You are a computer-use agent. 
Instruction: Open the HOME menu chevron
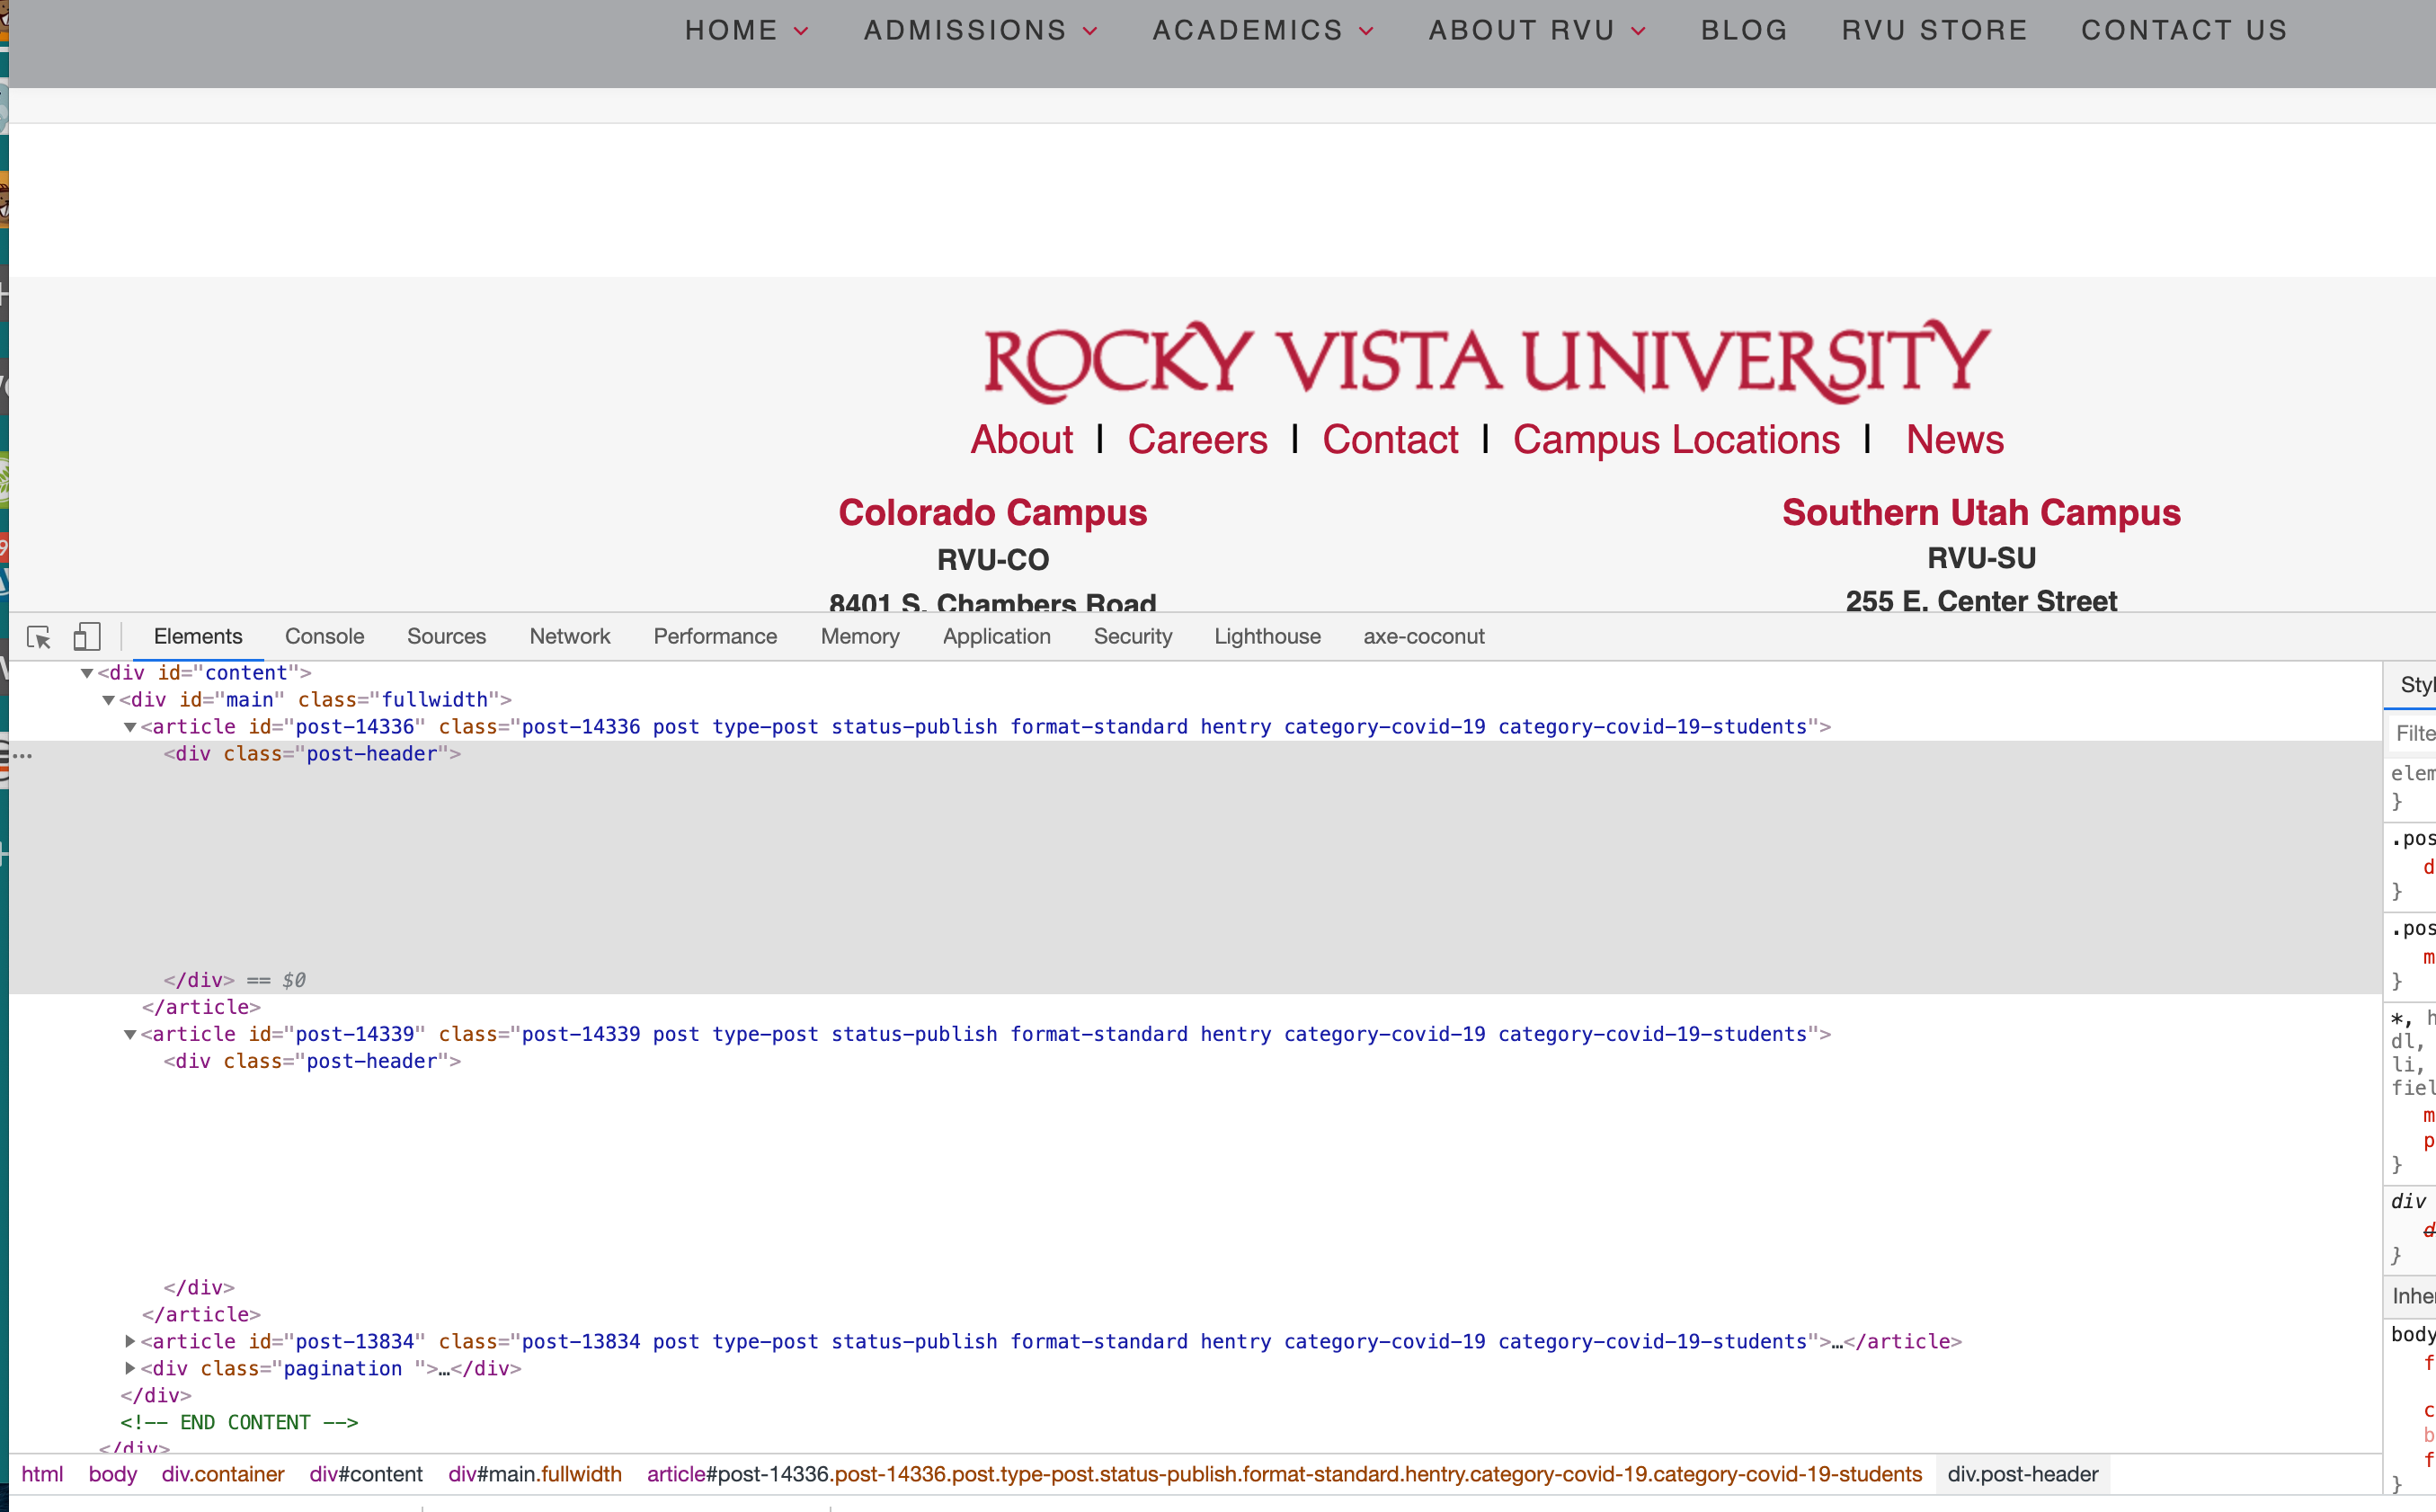click(x=801, y=31)
